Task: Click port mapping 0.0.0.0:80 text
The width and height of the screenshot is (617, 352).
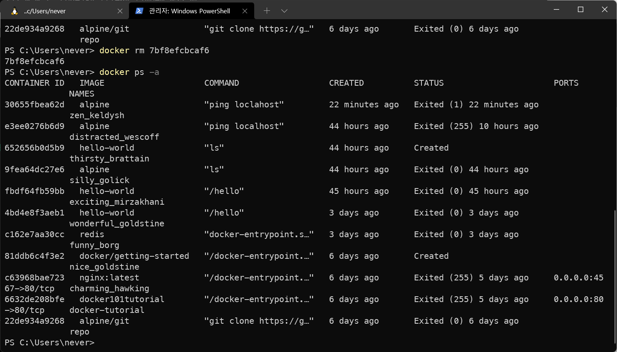Action: (x=579, y=299)
